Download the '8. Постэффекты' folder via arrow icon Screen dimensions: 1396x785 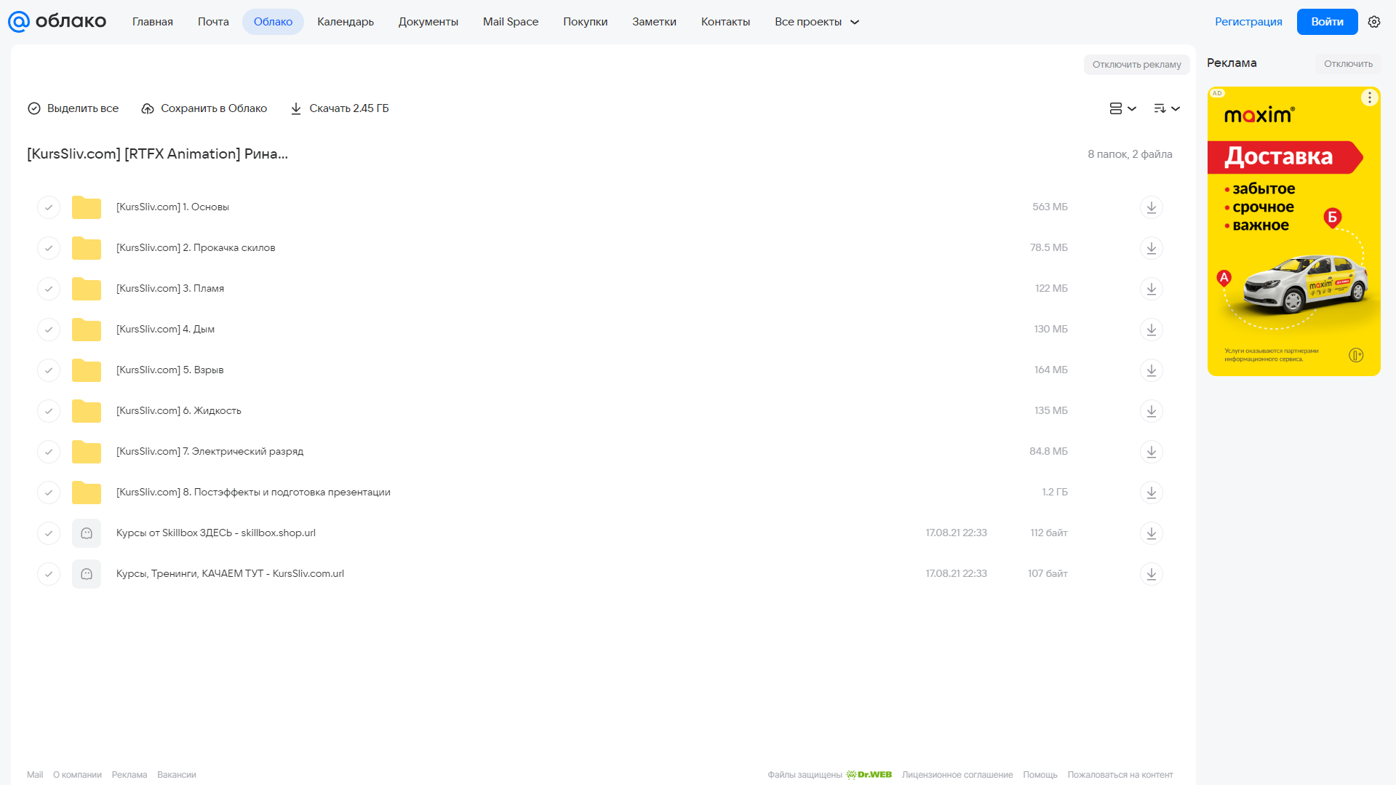point(1151,493)
